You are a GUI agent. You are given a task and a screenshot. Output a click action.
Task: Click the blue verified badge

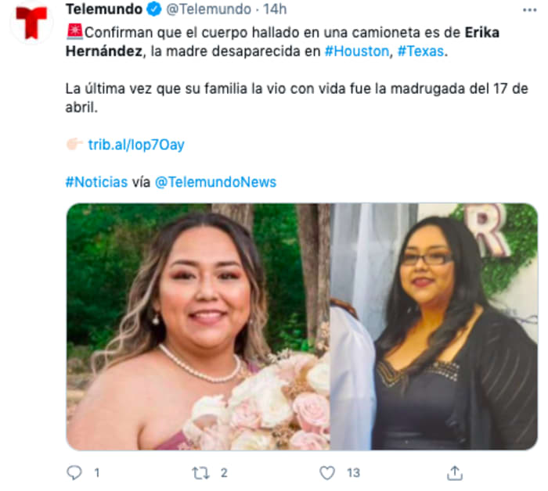(153, 9)
